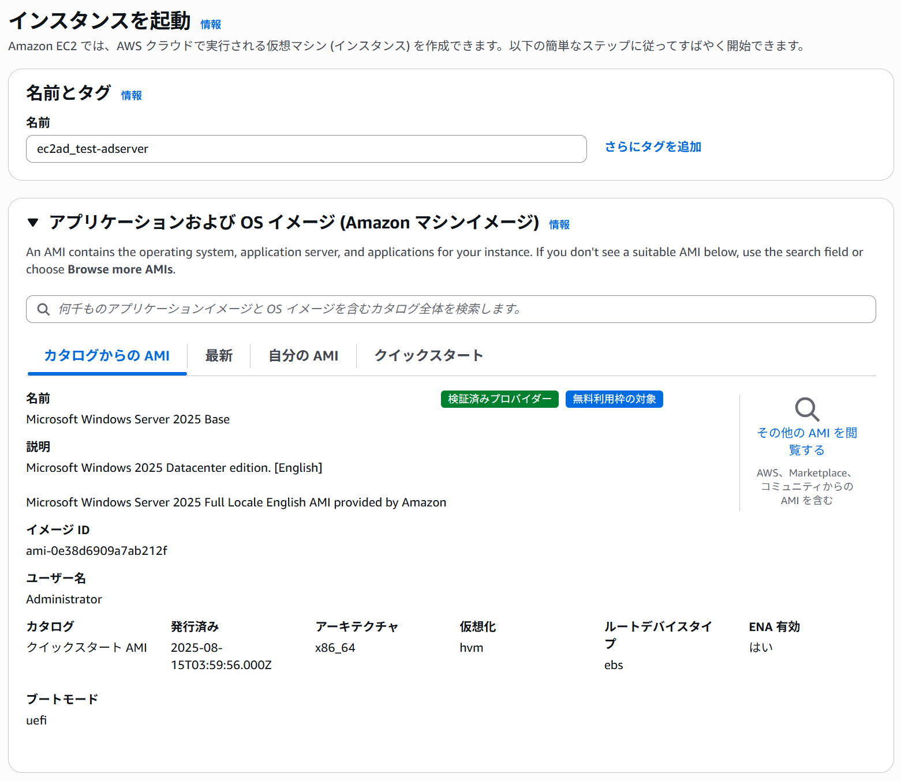901x781 pixels.
Task: Click the uefi boot mode value
Action: (36, 720)
